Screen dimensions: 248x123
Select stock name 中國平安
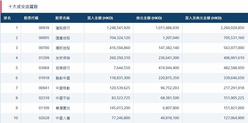pos(63,98)
